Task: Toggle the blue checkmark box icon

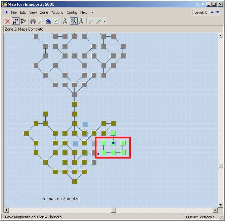Action: pos(56,21)
